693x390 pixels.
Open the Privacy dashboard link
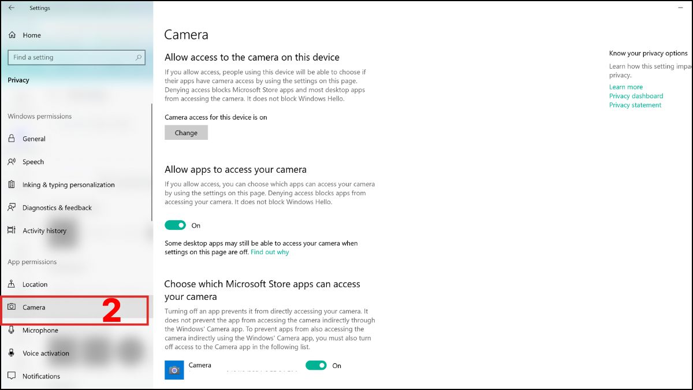tap(636, 96)
